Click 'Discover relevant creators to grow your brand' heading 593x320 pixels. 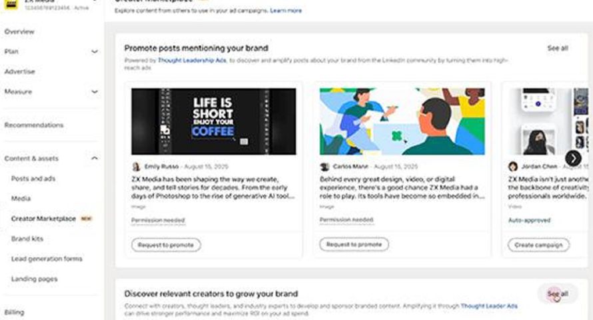(211, 294)
